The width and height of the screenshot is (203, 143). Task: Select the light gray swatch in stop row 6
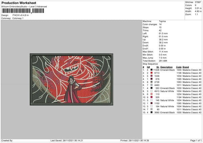point(152,85)
